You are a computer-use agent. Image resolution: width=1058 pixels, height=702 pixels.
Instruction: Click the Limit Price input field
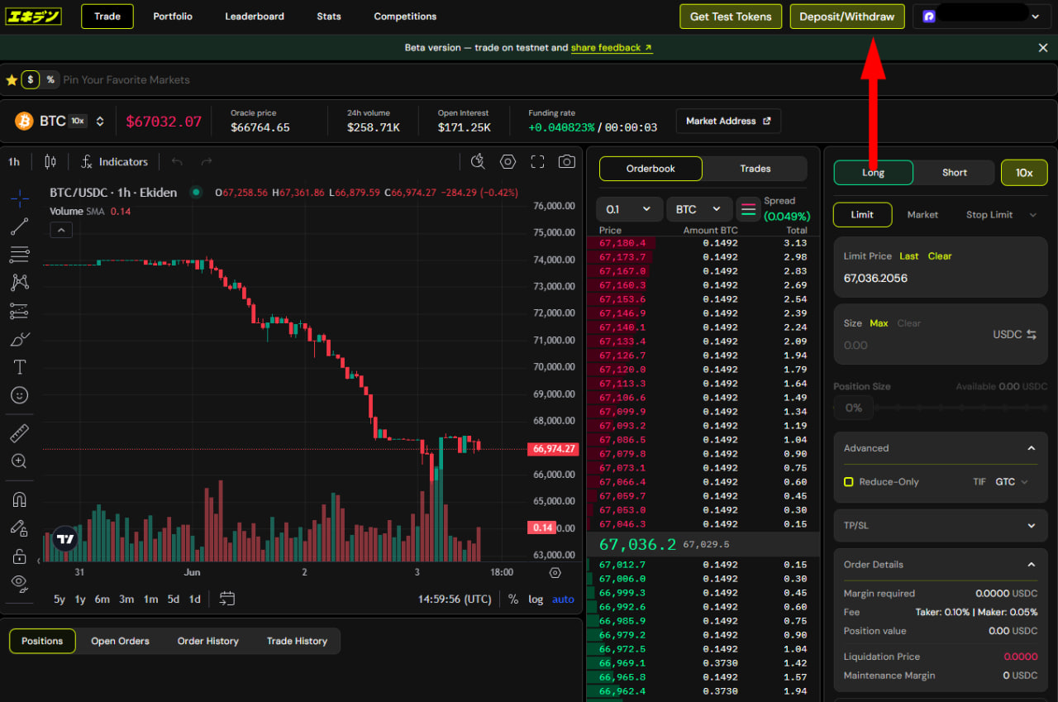click(941, 279)
